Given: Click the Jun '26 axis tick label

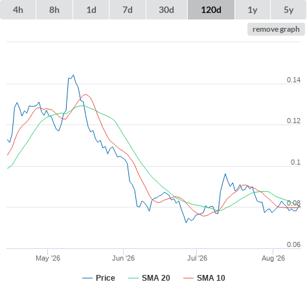Looking at the screenshot, I should click(123, 258).
